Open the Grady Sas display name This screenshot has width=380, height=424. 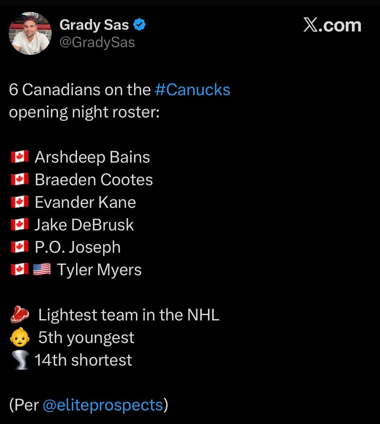point(94,25)
